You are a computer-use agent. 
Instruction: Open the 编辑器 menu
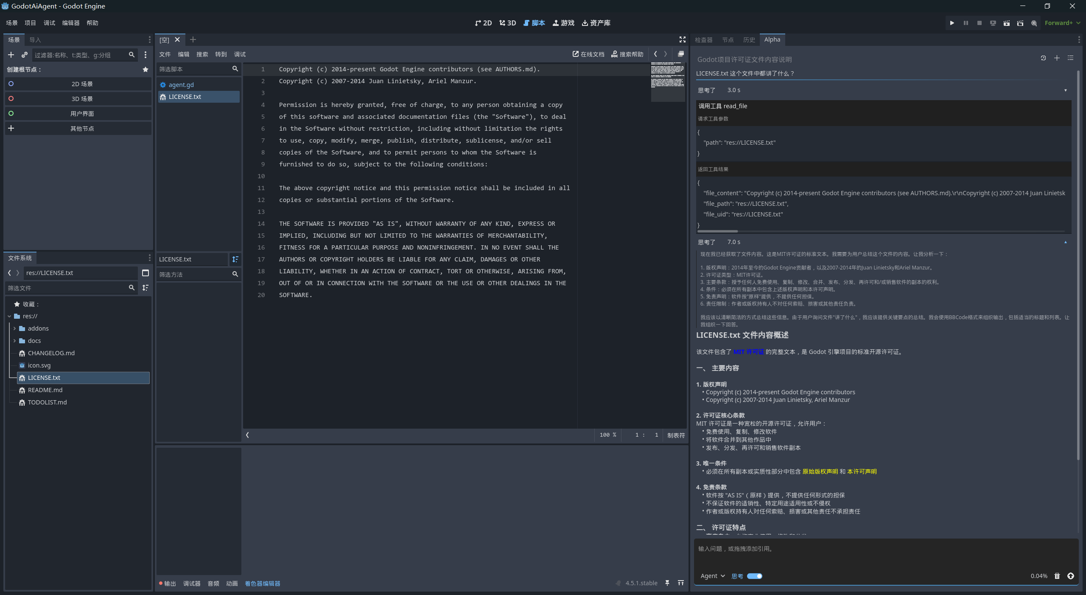tap(70, 23)
